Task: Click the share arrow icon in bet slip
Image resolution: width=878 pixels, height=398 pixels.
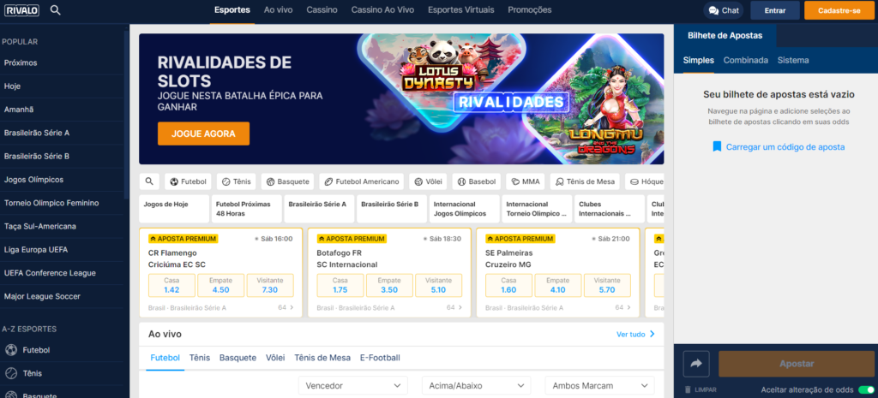Action: [x=696, y=364]
